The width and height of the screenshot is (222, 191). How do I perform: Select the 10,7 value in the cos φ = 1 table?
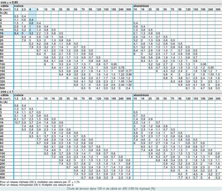[17, 123]
